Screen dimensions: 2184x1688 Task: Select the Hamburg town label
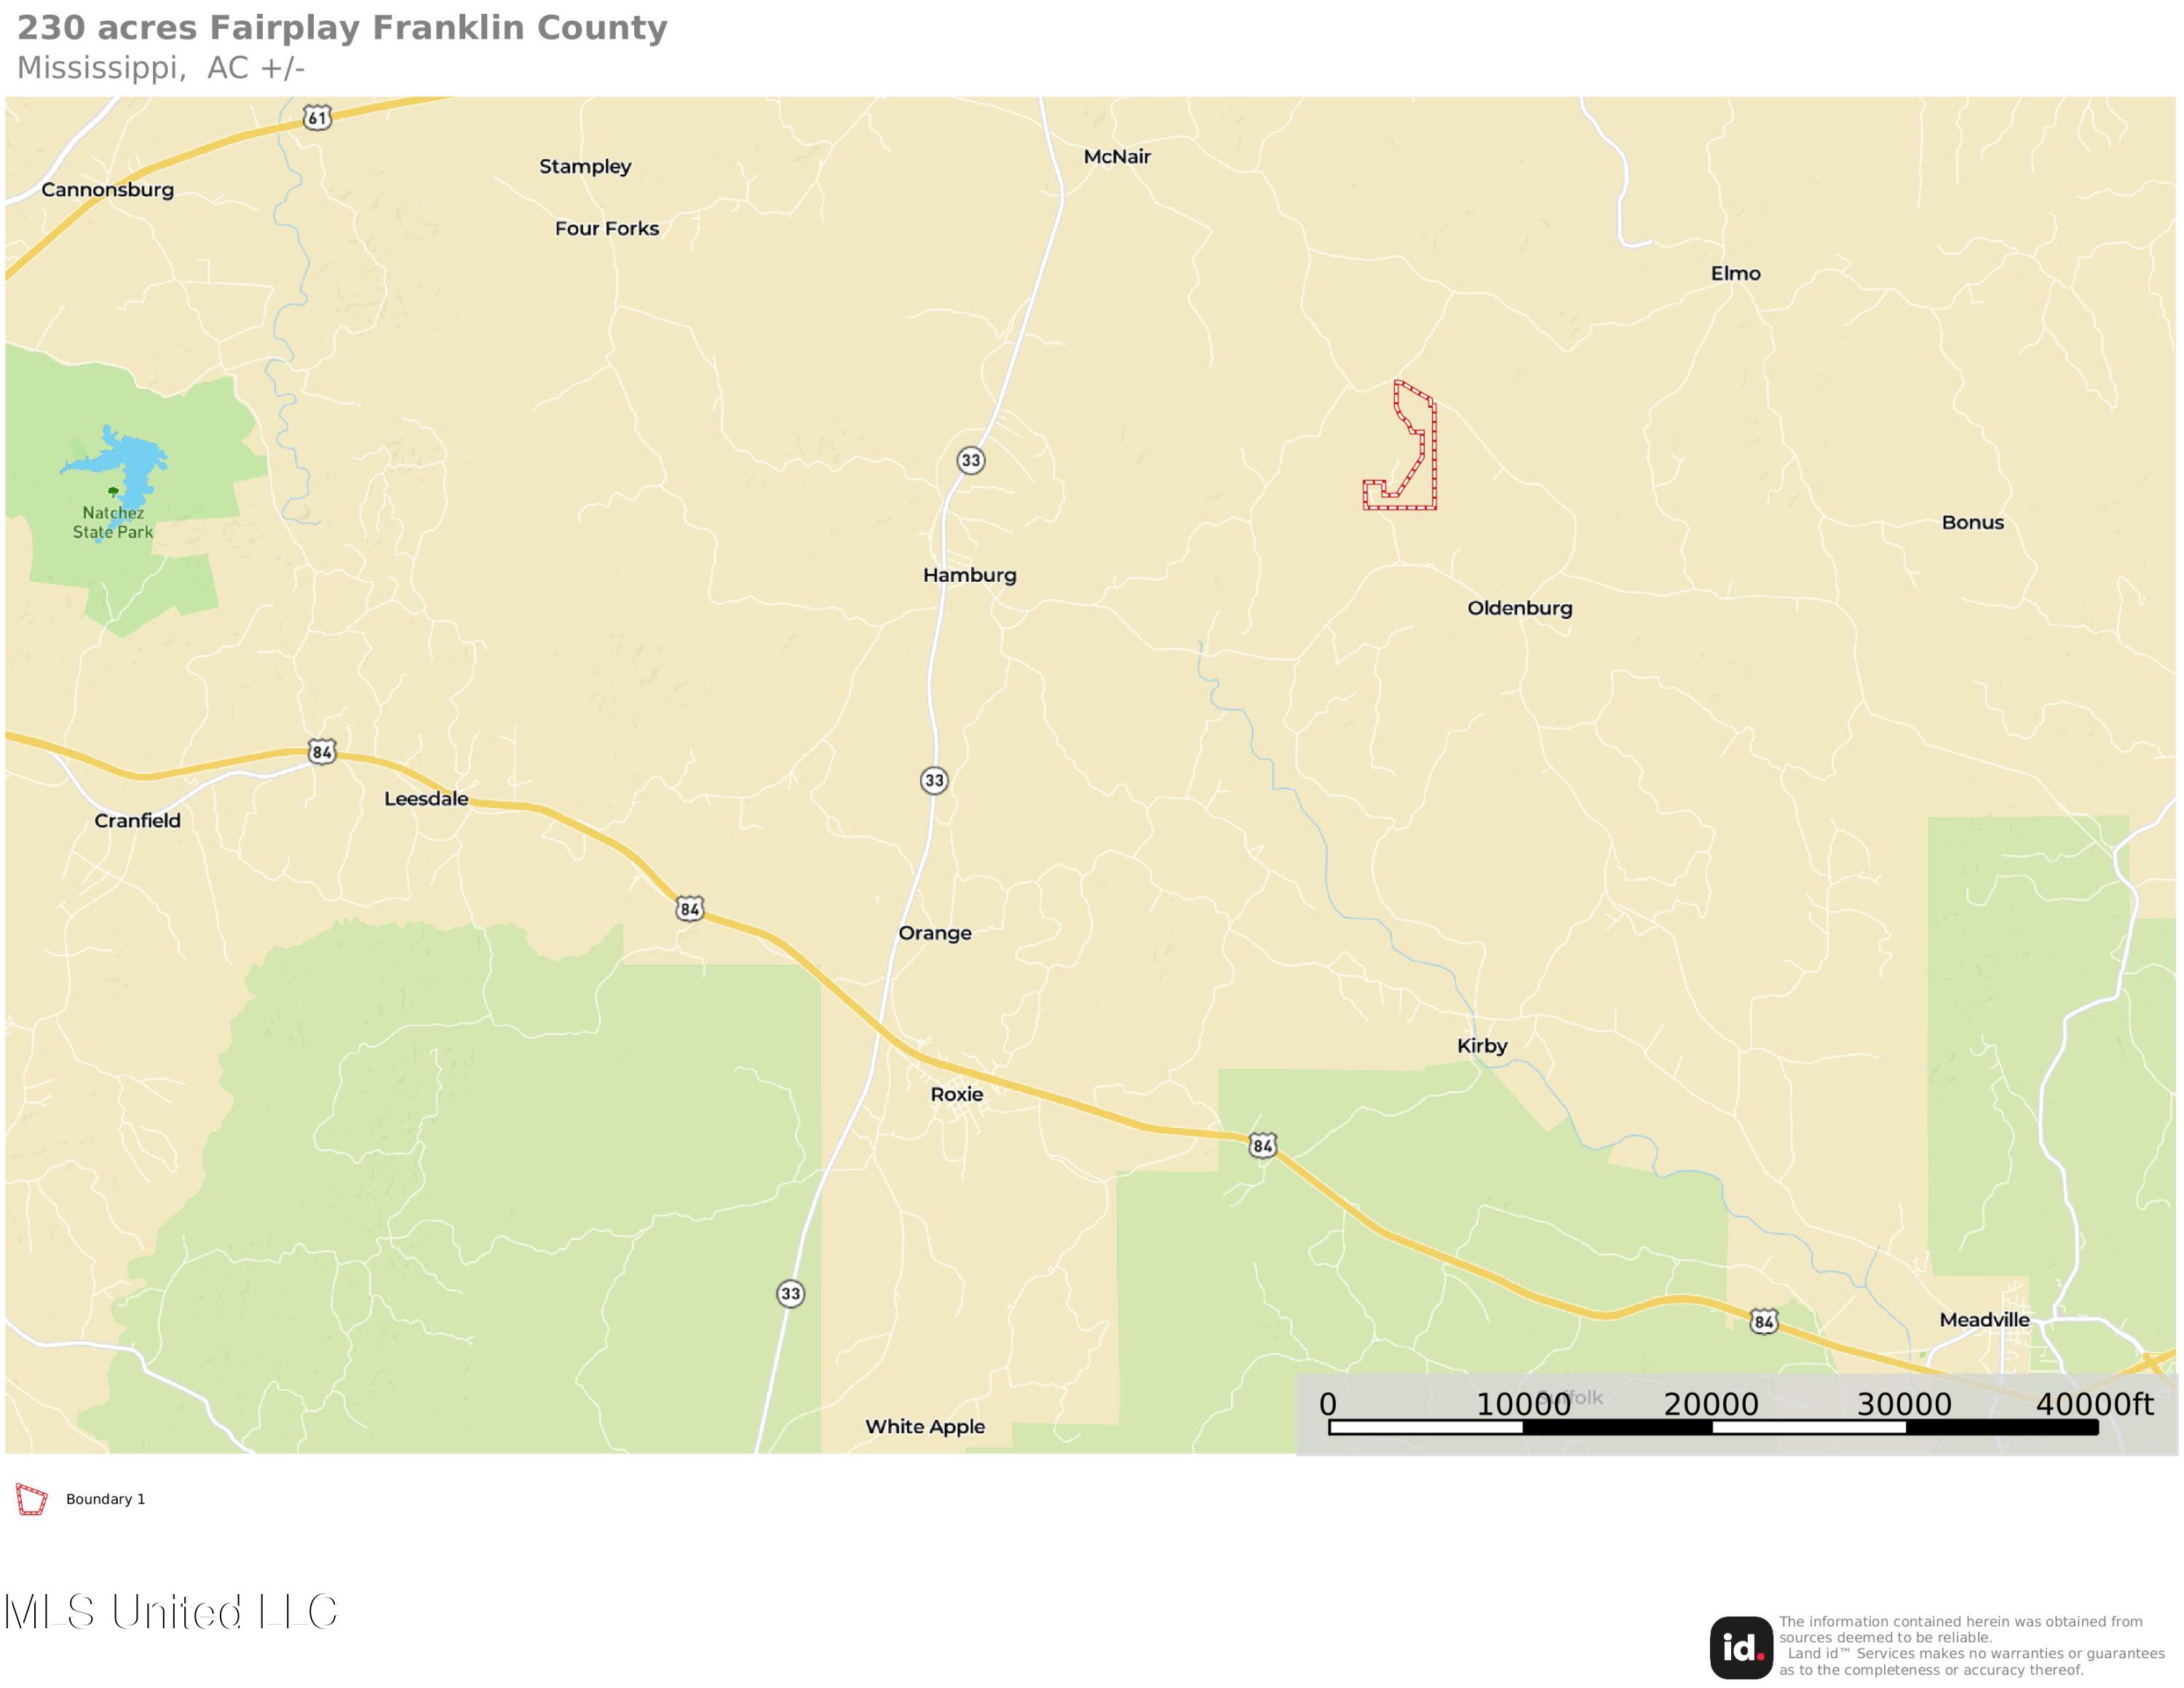tap(969, 575)
